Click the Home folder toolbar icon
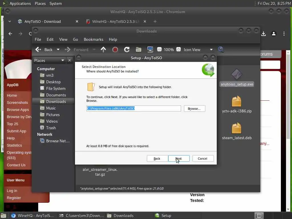The height and width of the screenshot is (219, 292). (139, 50)
